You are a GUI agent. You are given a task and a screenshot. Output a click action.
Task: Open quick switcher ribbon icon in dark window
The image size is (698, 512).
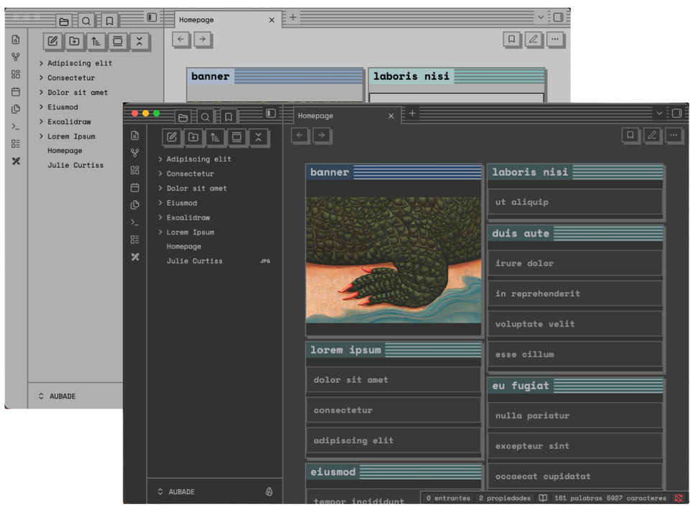[135, 135]
